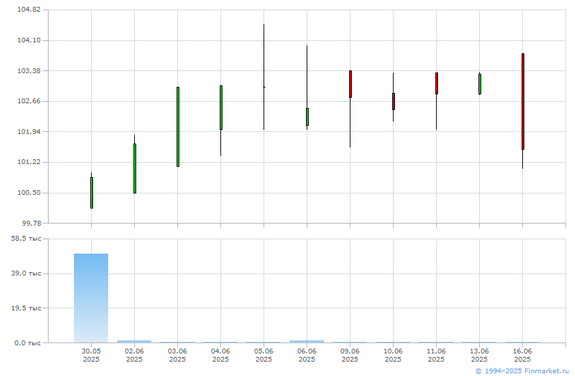
Task: Click the green candlestick for 30.05
Action: pyautogui.click(x=92, y=193)
